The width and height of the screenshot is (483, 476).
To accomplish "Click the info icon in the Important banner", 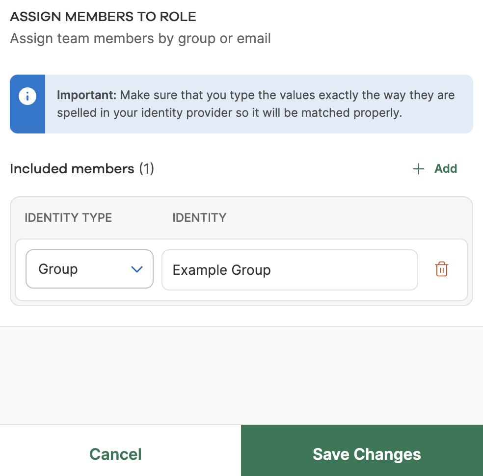I will click(x=27, y=96).
